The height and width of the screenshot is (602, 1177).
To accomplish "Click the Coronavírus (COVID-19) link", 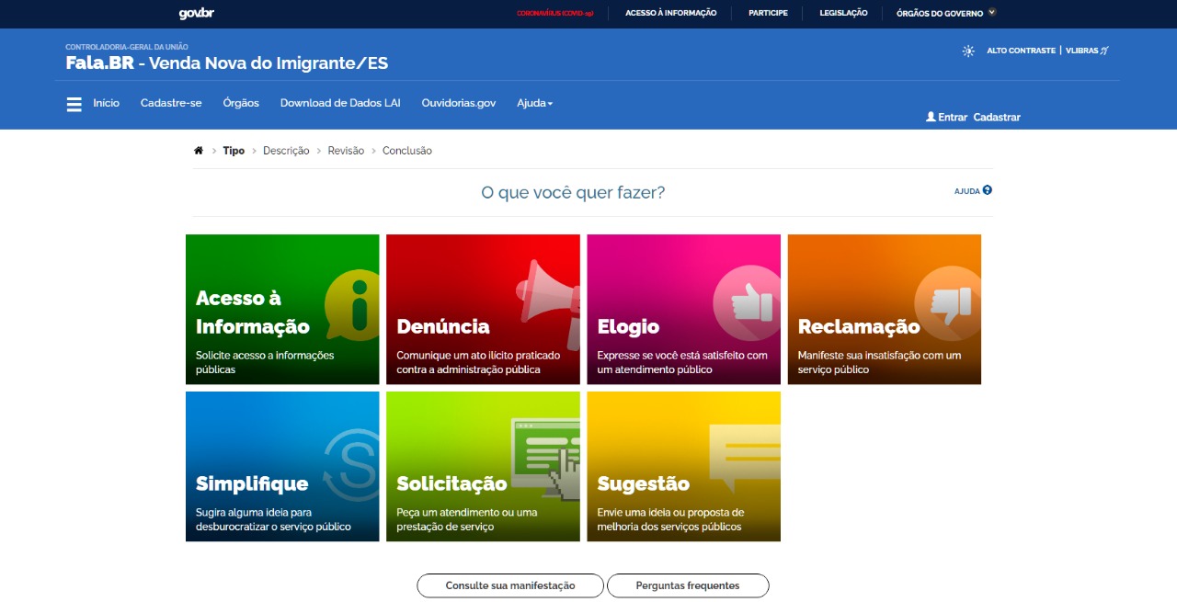I will point(554,14).
